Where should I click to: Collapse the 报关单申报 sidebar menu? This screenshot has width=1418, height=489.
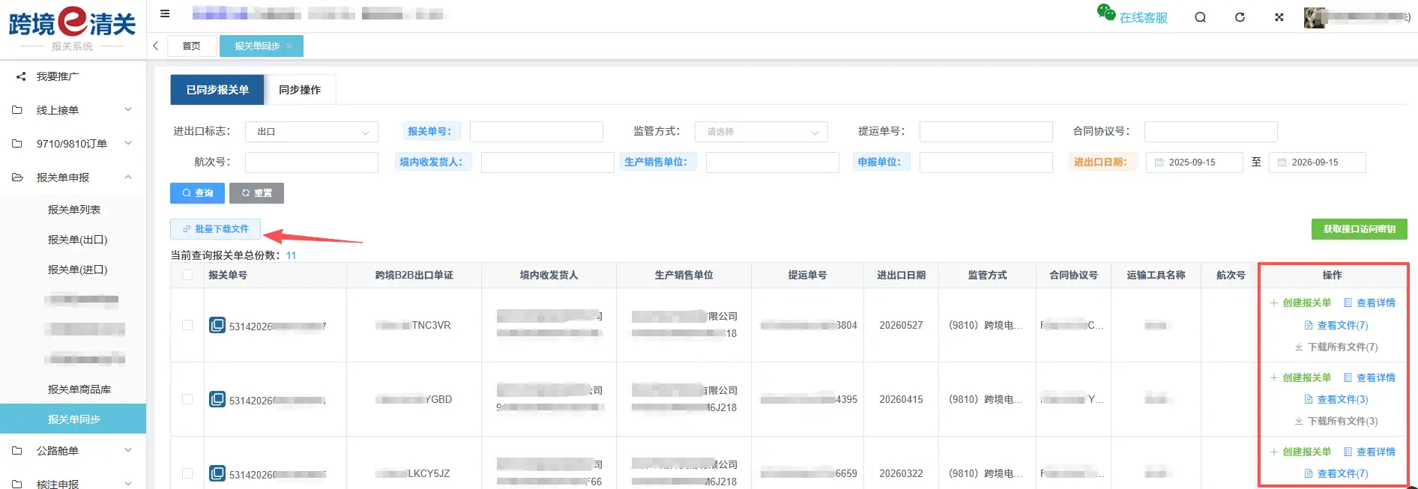[73, 177]
